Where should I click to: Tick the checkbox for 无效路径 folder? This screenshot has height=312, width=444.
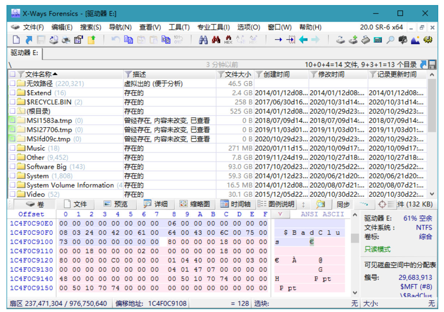coord(12,84)
